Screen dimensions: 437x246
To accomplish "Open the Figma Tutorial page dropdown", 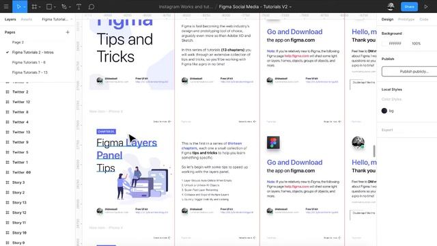I will coord(57,19).
